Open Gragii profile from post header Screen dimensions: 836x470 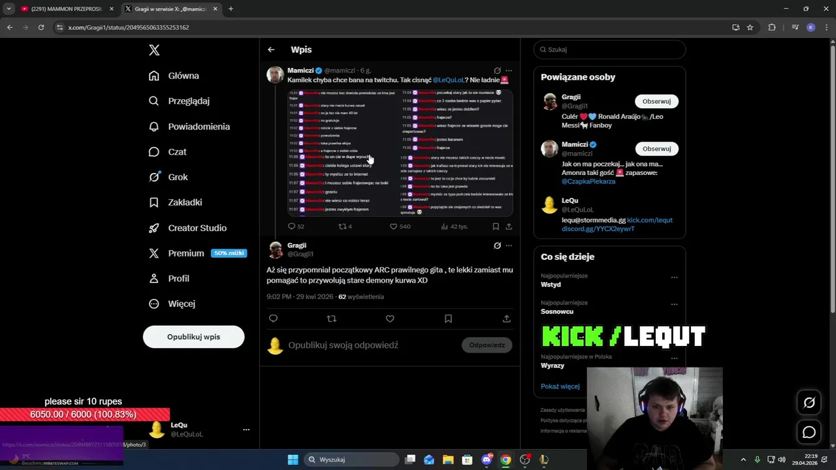[297, 245]
